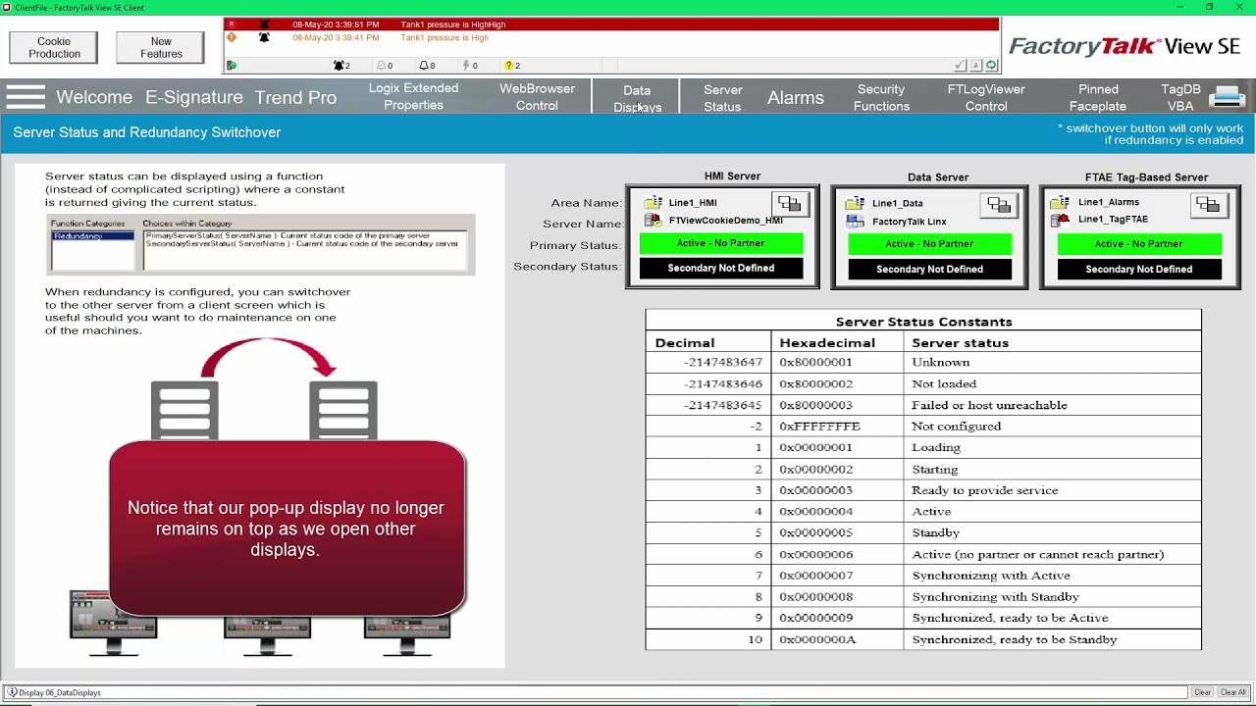
Task: Click Clear All in the diagnostics bar
Action: click(x=1232, y=692)
